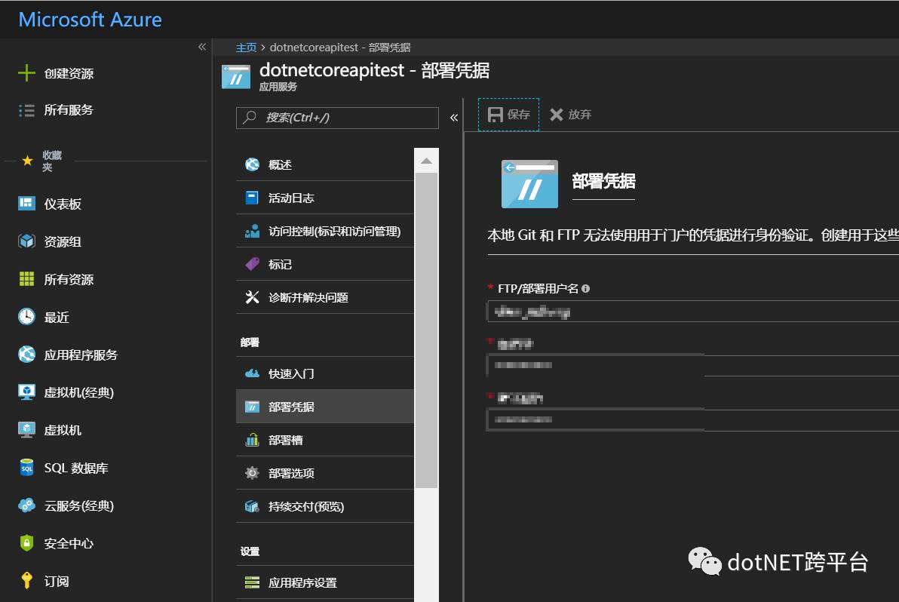This screenshot has height=602, width=899.
Task: Open 诊断并解决问题 menu item
Action: click(x=324, y=297)
